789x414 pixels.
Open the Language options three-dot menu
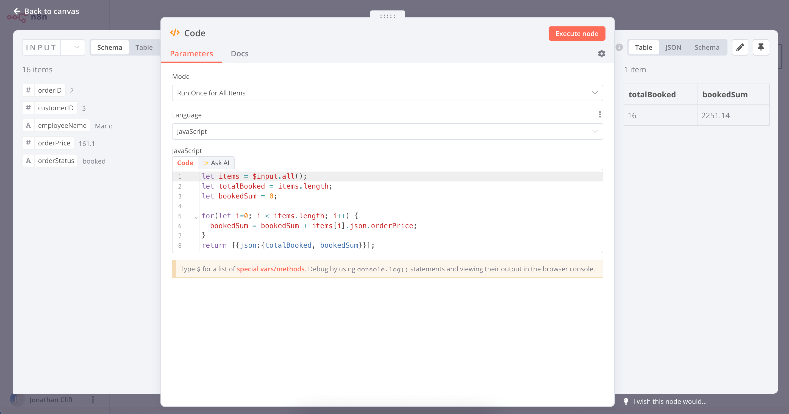point(600,114)
